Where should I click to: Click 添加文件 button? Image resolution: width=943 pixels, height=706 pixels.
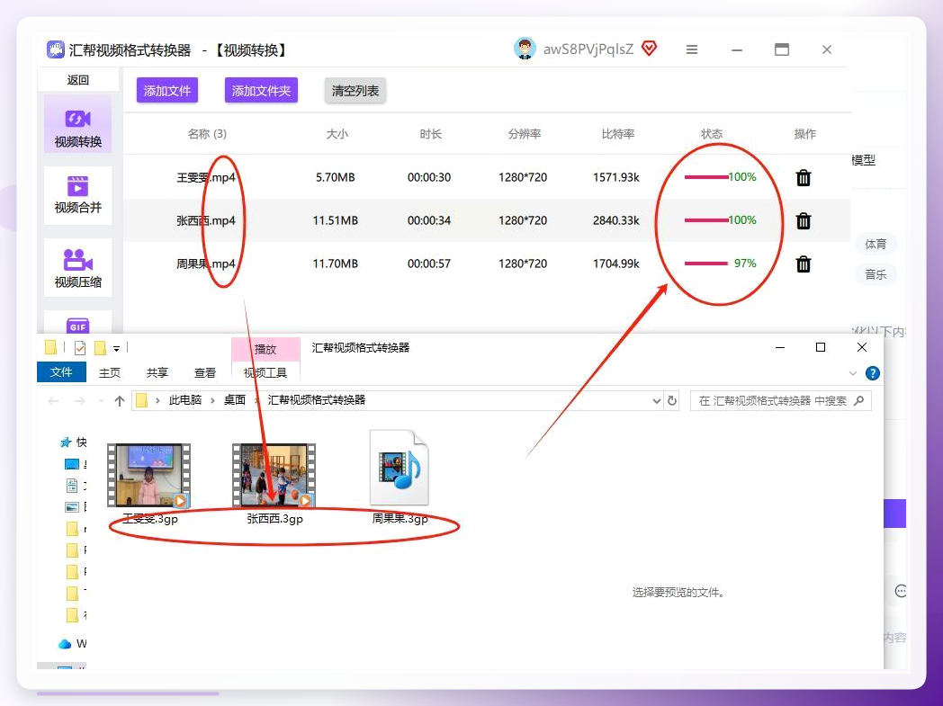[167, 90]
